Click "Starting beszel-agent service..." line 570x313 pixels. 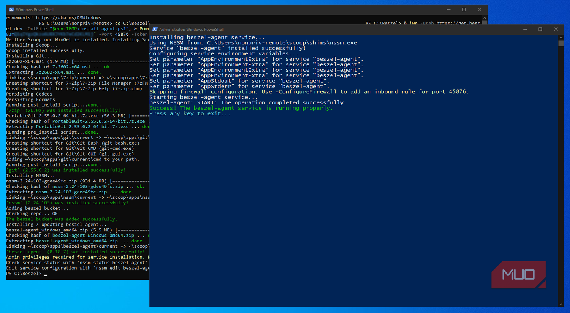pyautogui.click(x=203, y=97)
